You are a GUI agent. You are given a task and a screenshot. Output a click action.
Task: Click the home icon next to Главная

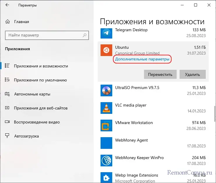pyautogui.click(x=8, y=22)
